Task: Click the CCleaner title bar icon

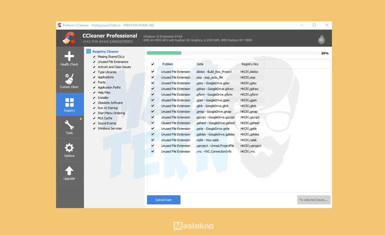Action: tap(59, 25)
